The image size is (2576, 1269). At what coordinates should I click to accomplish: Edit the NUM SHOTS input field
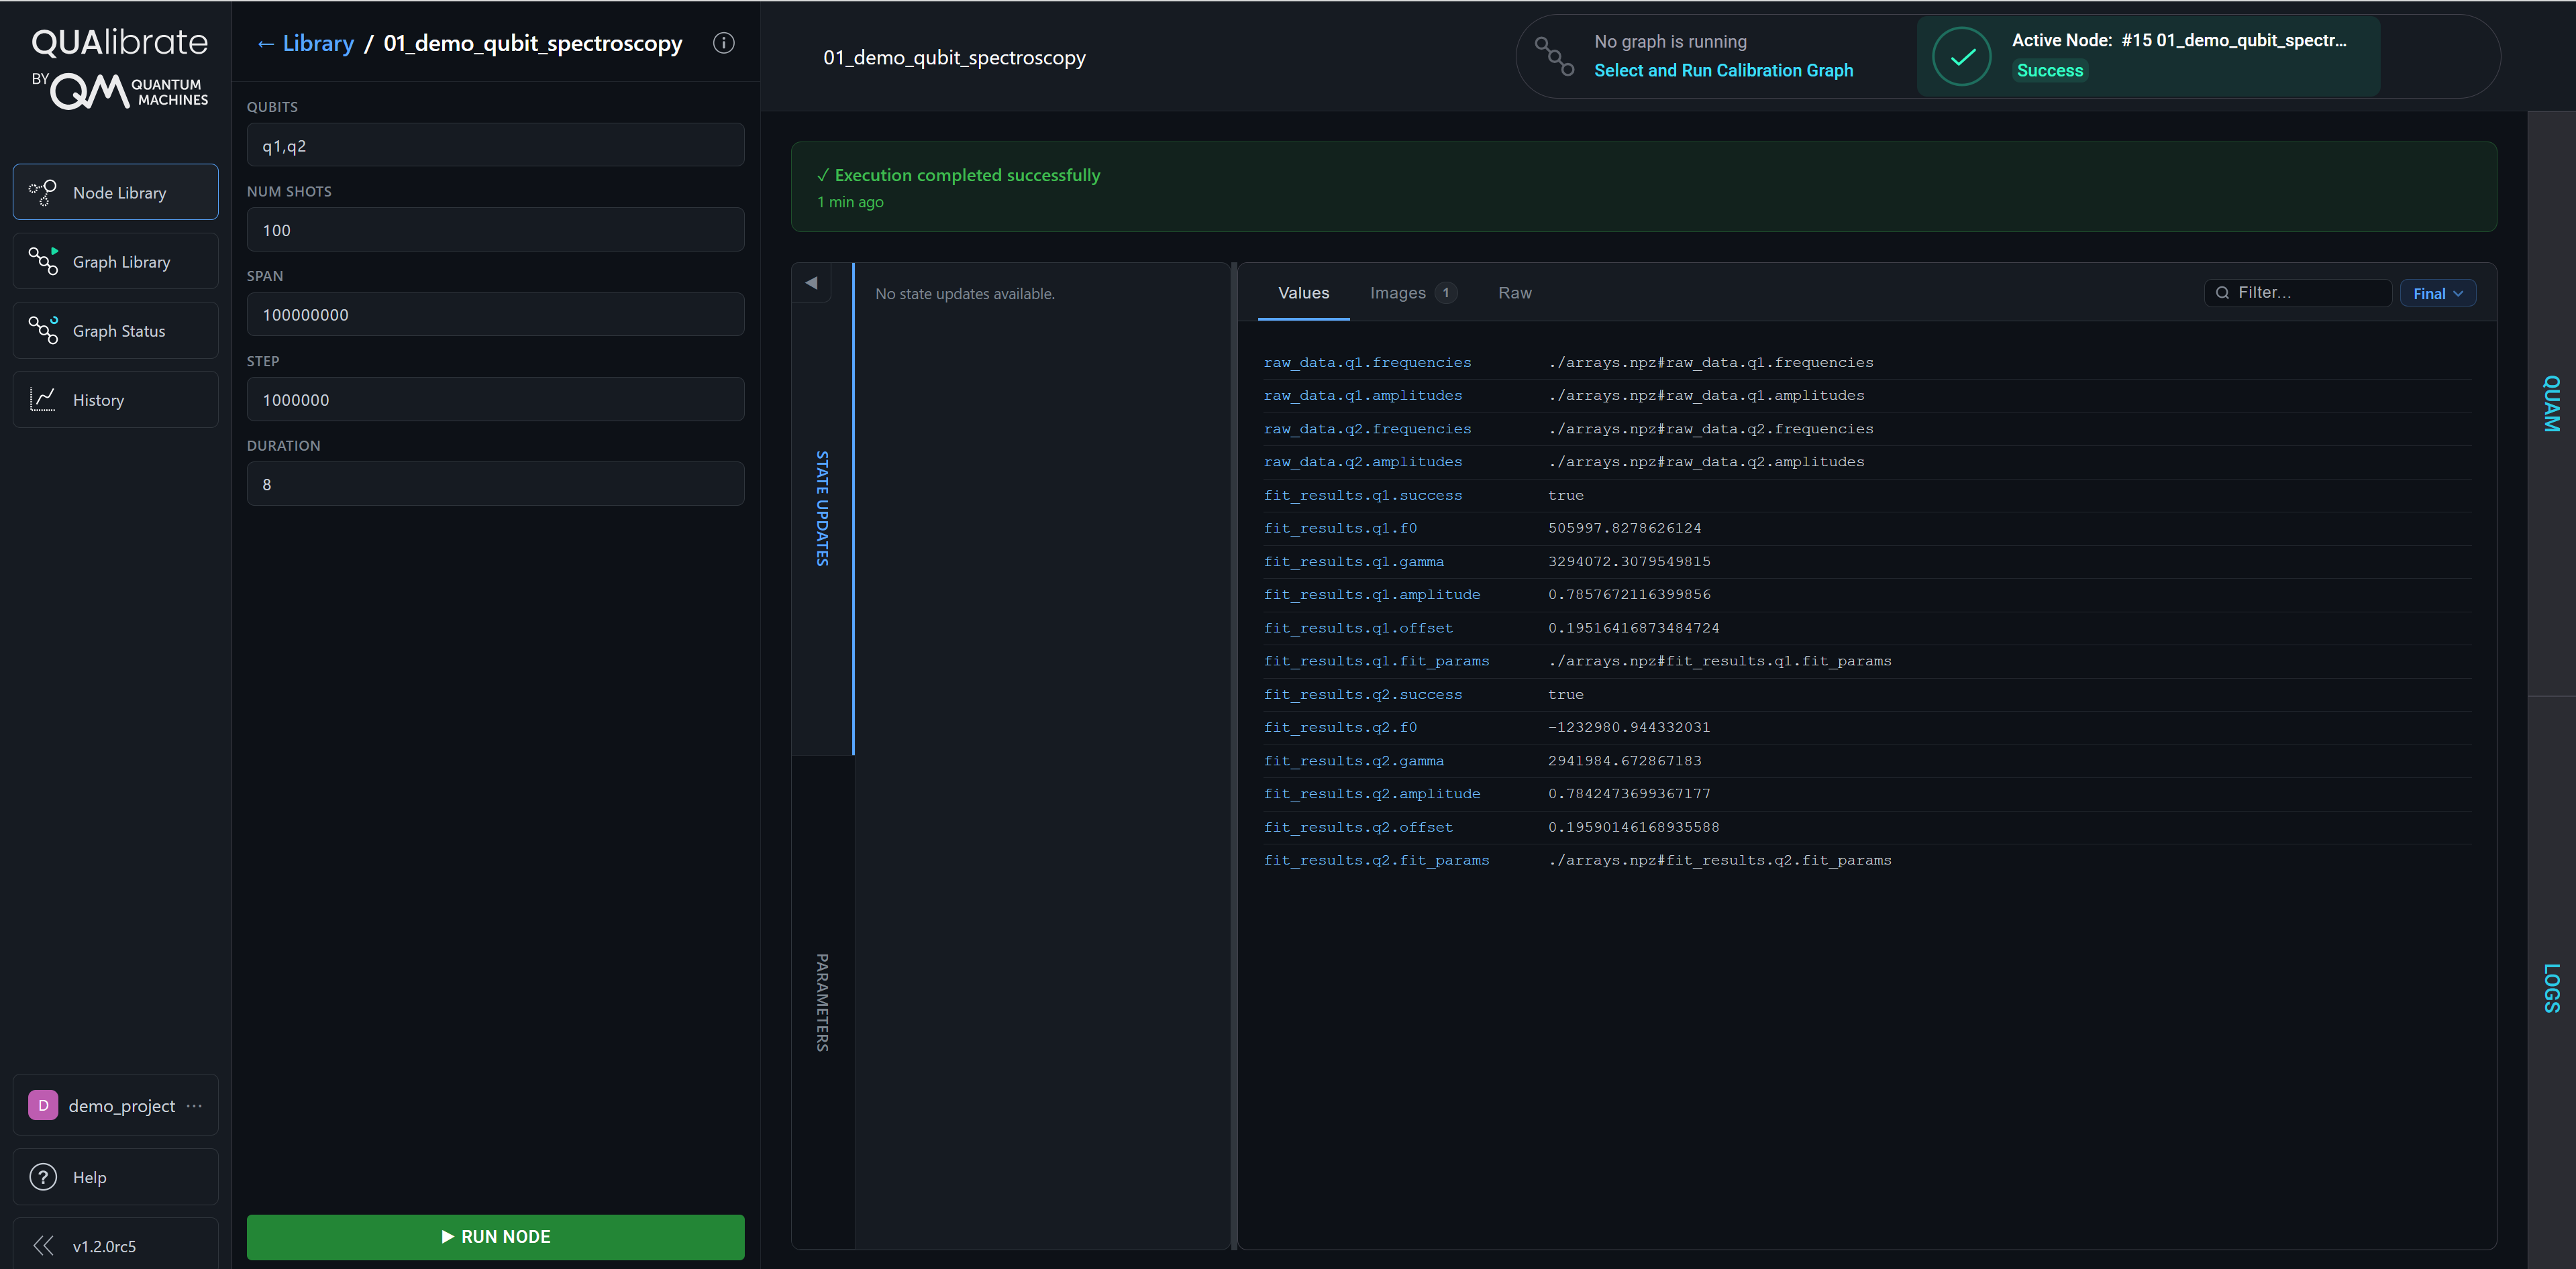coord(495,230)
